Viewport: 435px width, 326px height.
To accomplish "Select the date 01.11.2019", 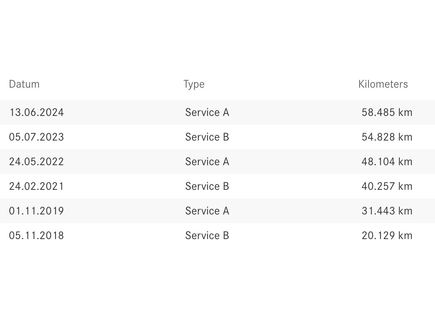I will coord(36,211).
